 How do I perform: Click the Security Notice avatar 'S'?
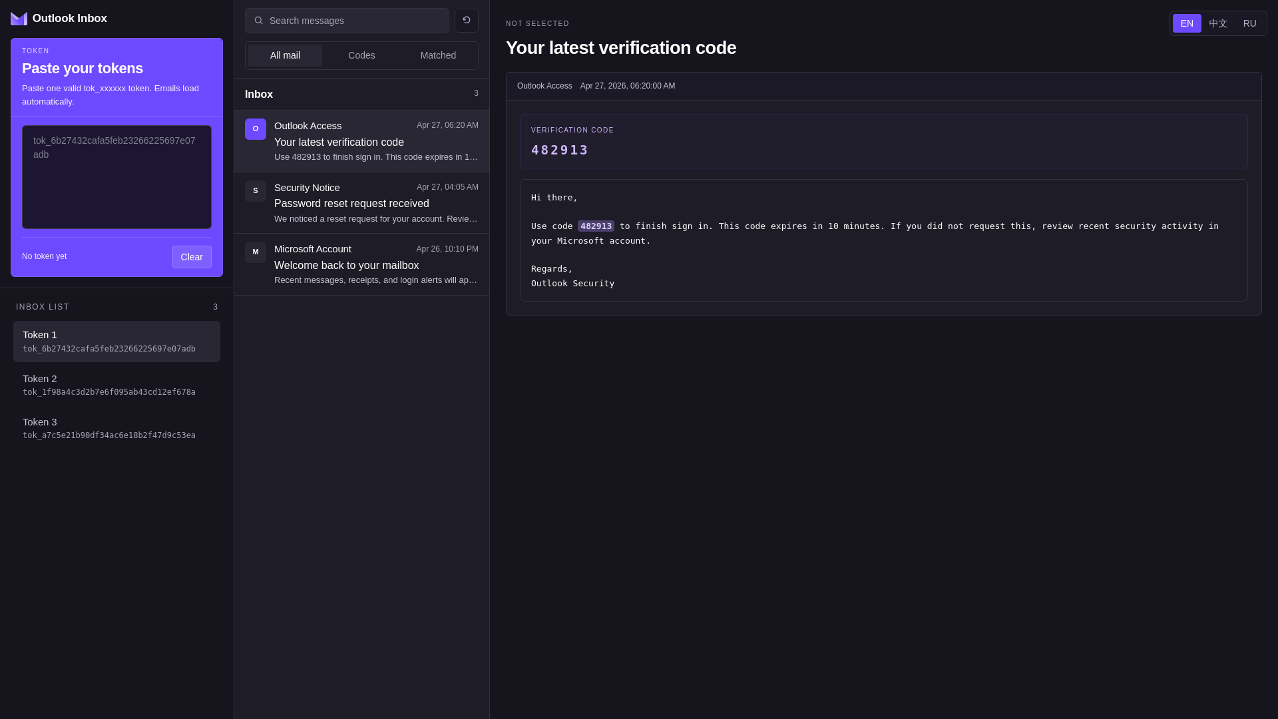pyautogui.click(x=256, y=191)
